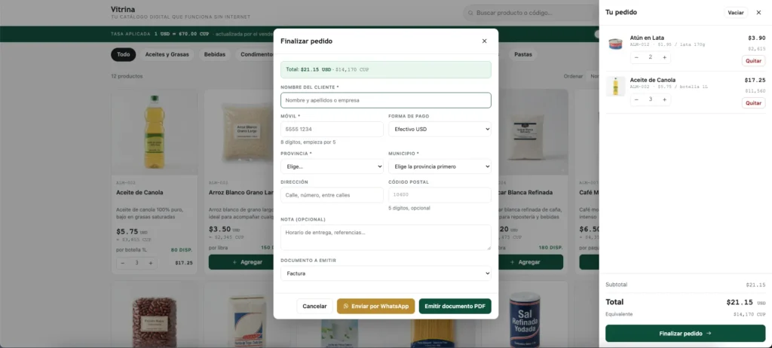This screenshot has height=348, width=772.
Task: Click the Aceite de Canola name in cart
Action: pos(653,80)
